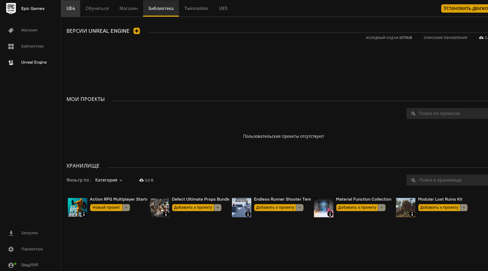
Task: Expand dropdown arrow for Endless Runner Shooter
Action: click(x=300, y=208)
